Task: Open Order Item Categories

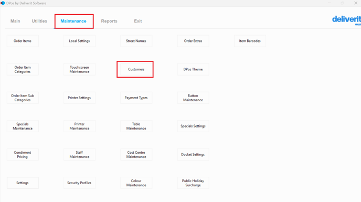Action: [x=23, y=69]
